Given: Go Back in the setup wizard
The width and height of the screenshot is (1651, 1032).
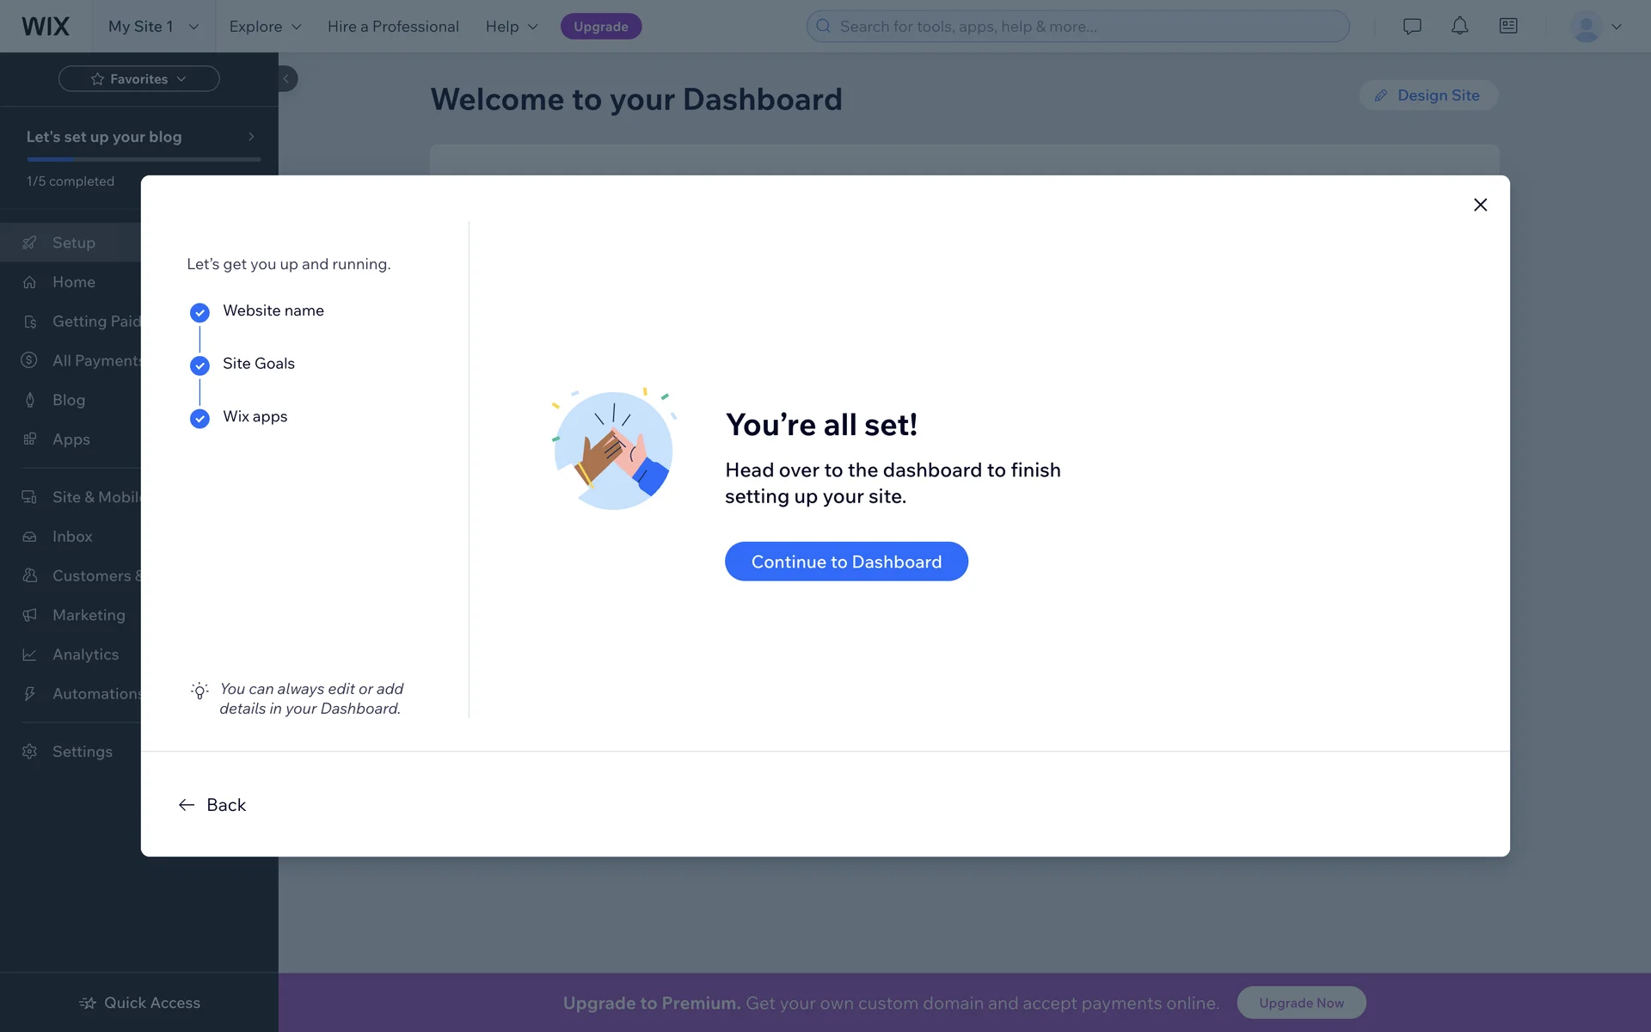Looking at the screenshot, I should click(212, 805).
